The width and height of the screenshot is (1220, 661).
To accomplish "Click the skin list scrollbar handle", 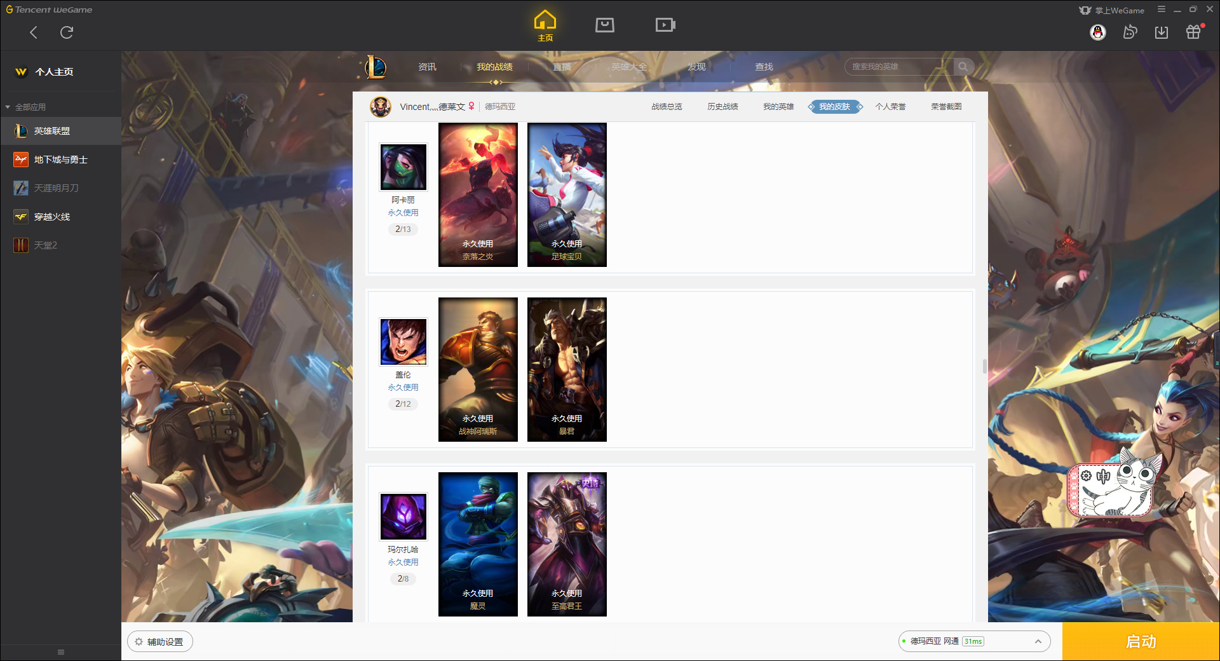I will pyautogui.click(x=984, y=366).
